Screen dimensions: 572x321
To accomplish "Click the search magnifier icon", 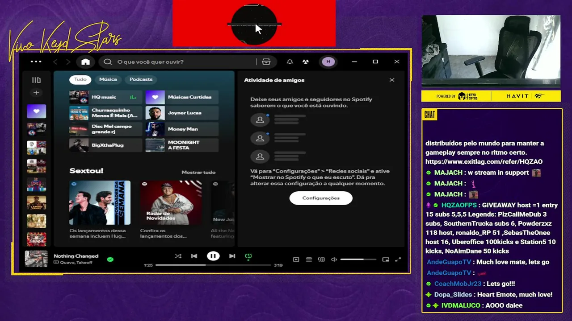I will 108,62.
